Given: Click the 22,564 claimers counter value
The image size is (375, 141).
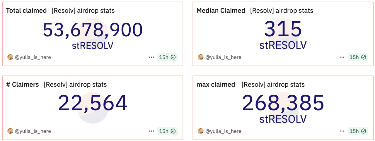Looking at the screenshot, I should pyautogui.click(x=93, y=103).
